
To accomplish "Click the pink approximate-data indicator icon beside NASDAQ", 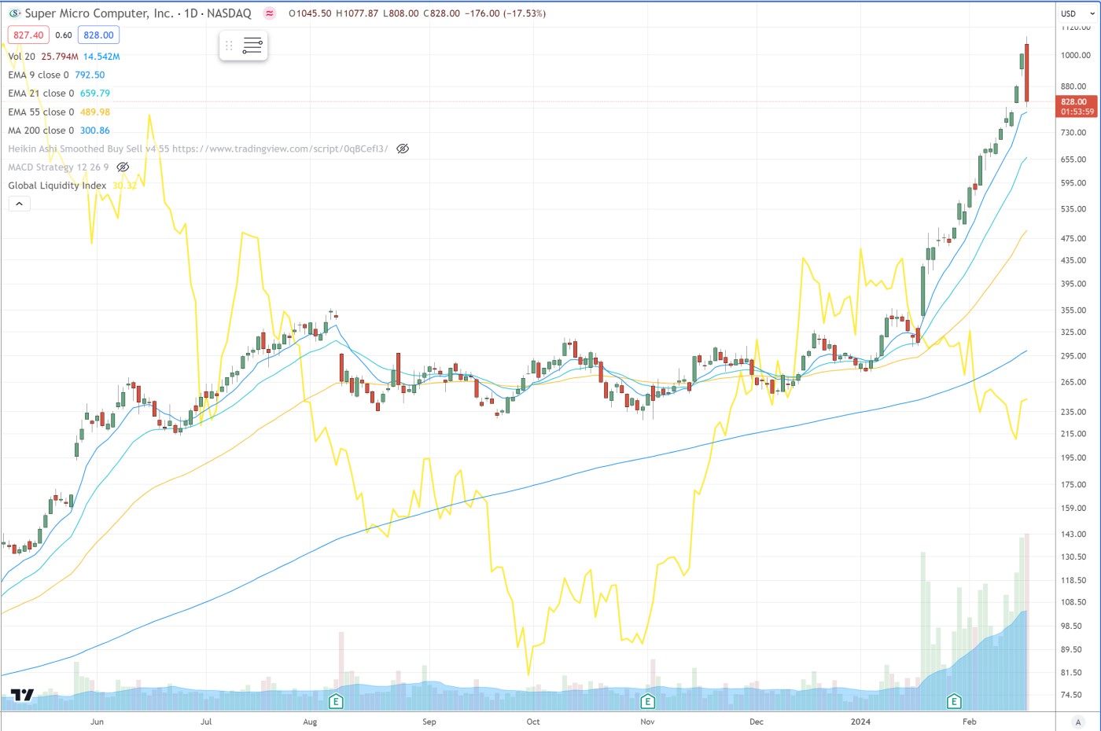I will click(x=269, y=13).
